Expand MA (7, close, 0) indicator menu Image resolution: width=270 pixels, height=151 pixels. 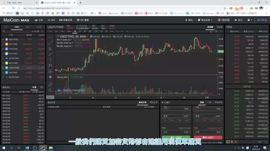coord(71,40)
